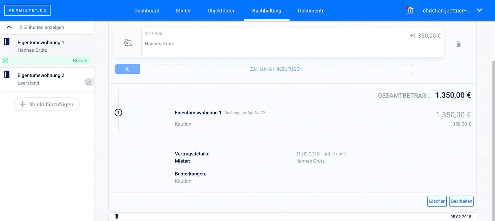Click the circled number 1 marker
The width and height of the screenshot is (495, 221).
(118, 112)
